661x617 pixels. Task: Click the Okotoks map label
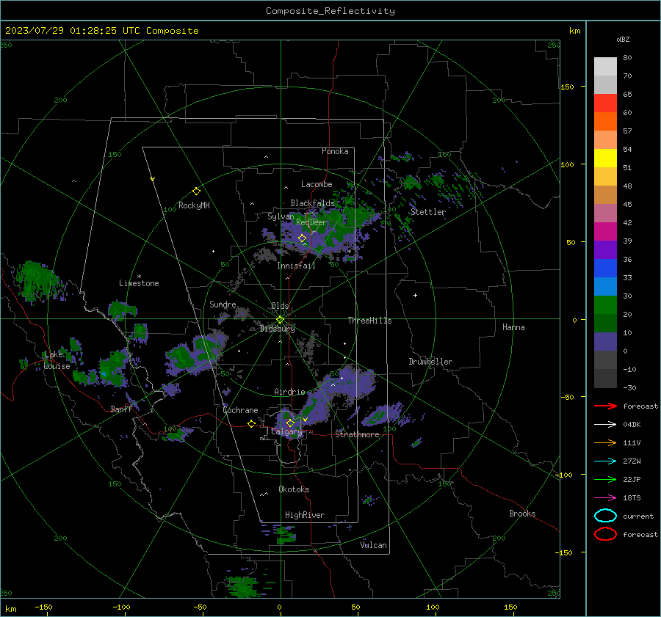tap(294, 489)
